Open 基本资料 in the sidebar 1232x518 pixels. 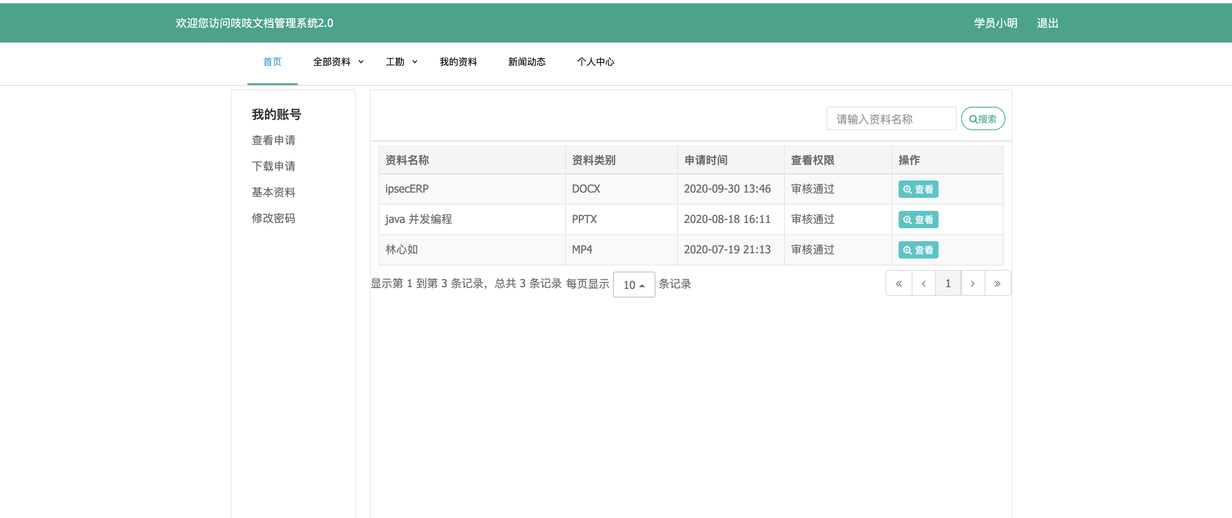pos(273,192)
